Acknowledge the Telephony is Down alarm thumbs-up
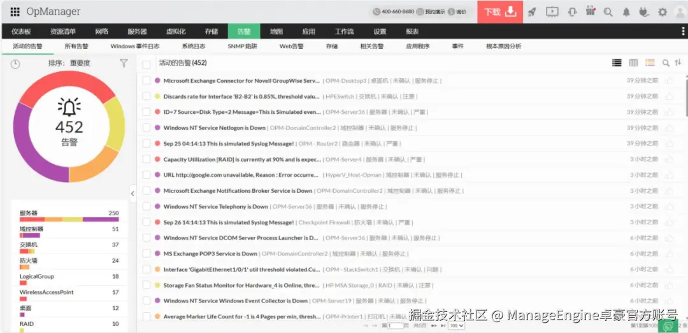 (x=669, y=207)
